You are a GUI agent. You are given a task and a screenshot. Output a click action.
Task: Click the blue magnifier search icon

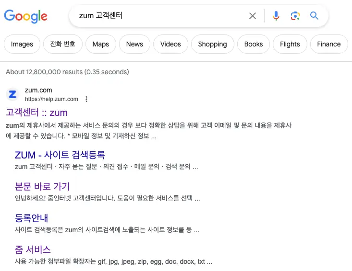click(314, 16)
